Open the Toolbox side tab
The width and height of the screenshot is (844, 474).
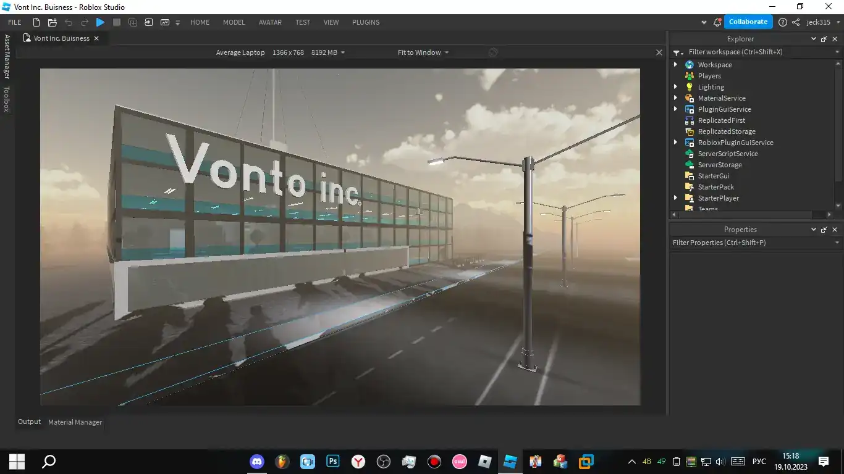7,99
